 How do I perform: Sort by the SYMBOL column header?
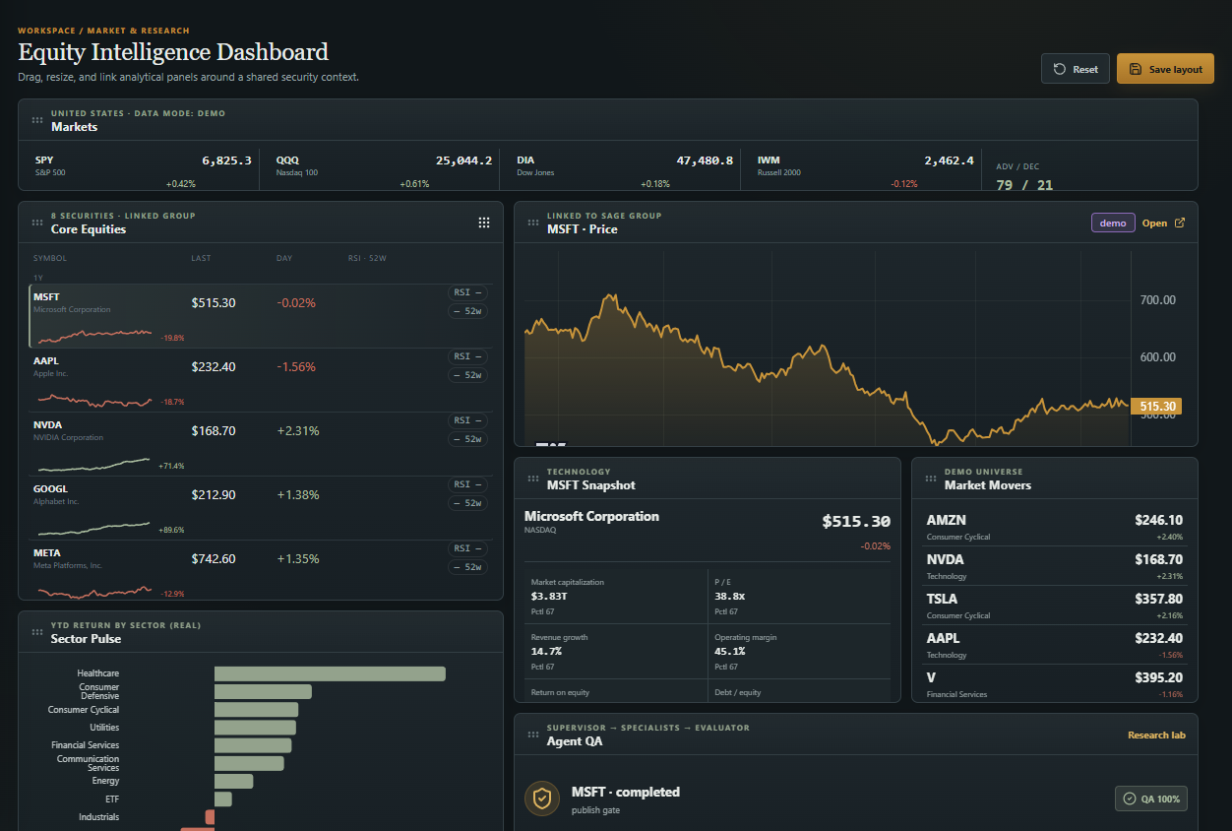tap(50, 259)
